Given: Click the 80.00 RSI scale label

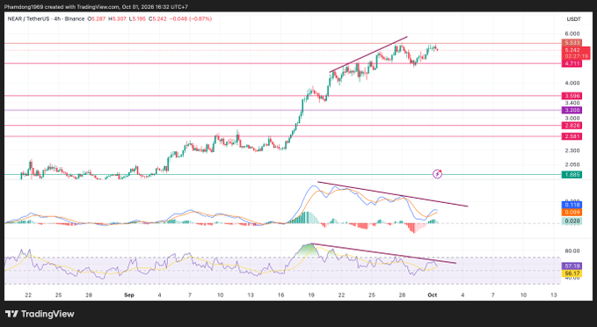Looking at the screenshot, I should [x=572, y=251].
